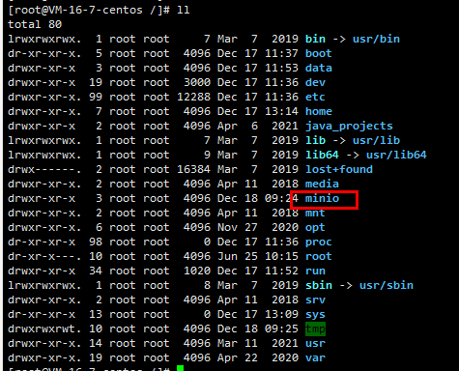Image resolution: width=459 pixels, height=371 pixels.
Task: Click the blue 'root' directory name
Action: (x=319, y=256)
